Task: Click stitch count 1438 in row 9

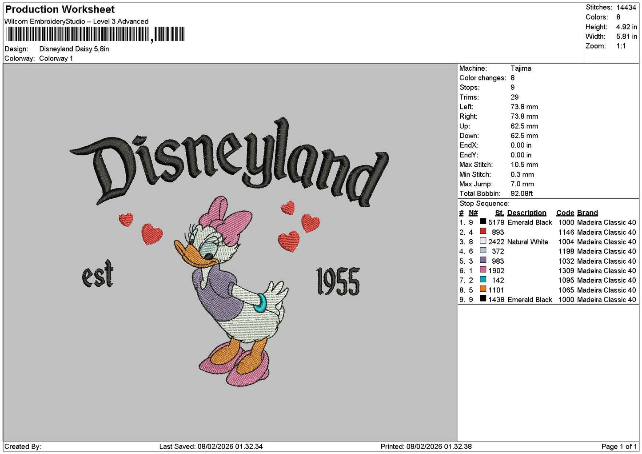Action: pos(496,300)
